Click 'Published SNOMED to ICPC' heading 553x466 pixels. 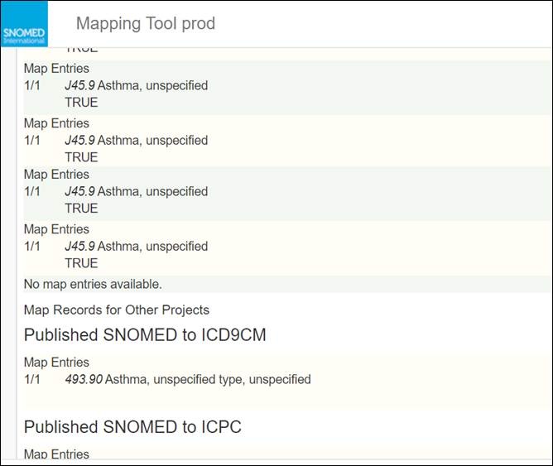(132, 427)
